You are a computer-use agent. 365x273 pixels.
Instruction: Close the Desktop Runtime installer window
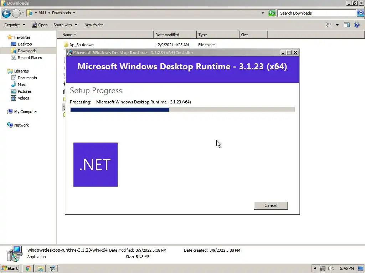tap(295, 53)
